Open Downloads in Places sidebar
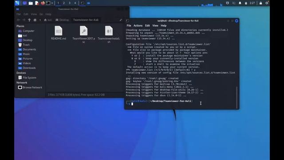Image resolution: width=284 pixels, height=160 pixels. point(27,68)
